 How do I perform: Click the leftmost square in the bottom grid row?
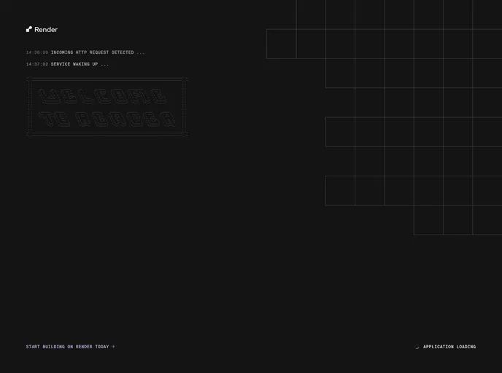[x=428, y=220]
